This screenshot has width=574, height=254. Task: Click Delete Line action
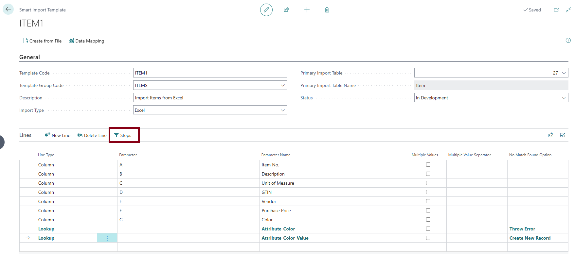click(x=92, y=135)
